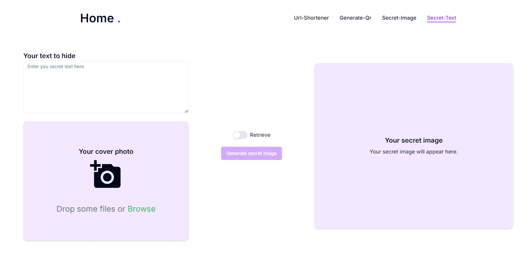529x258 pixels.
Task: Click the 'Drop some files or' text
Action: click(x=91, y=209)
